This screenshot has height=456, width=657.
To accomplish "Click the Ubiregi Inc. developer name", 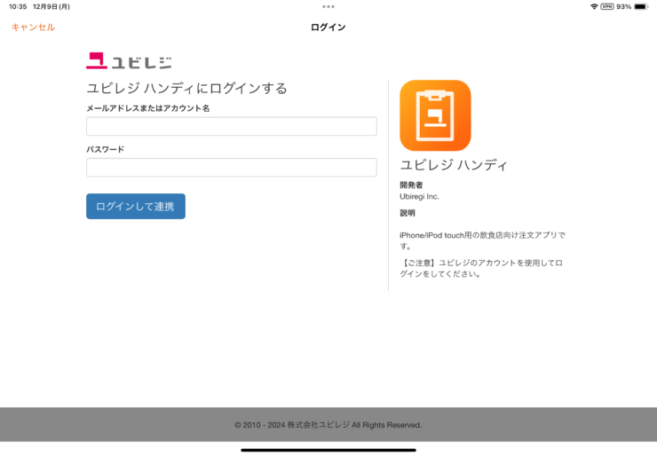I will pyautogui.click(x=419, y=196).
